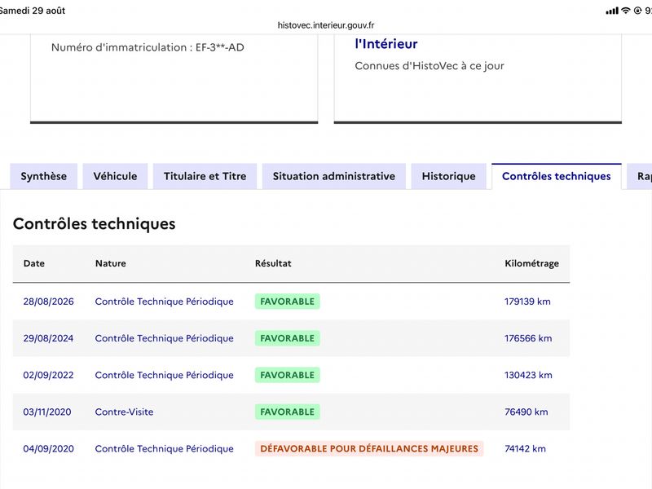652x489 pixels.
Task: Open the Situation administrative tab
Action: coord(334,176)
